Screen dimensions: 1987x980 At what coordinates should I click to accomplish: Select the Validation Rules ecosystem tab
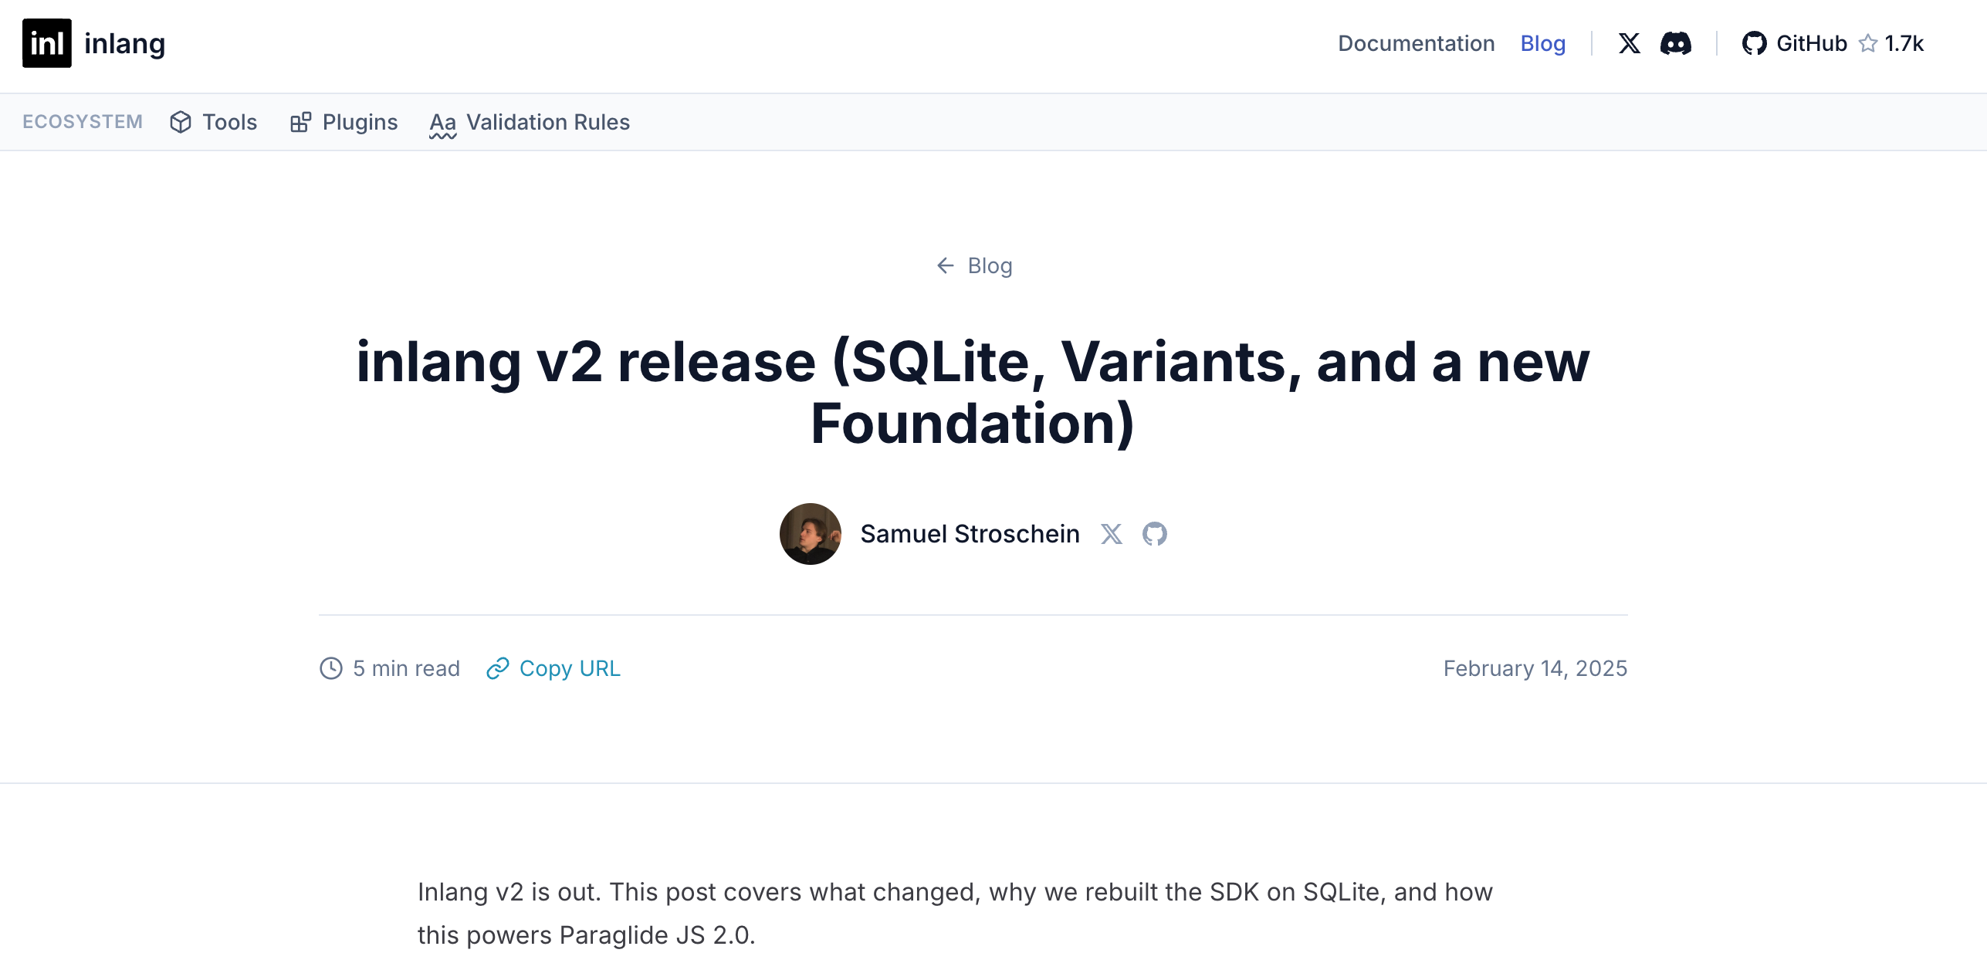(x=548, y=122)
